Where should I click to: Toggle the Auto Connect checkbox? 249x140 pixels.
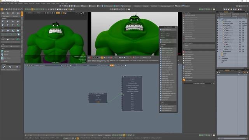184,80
